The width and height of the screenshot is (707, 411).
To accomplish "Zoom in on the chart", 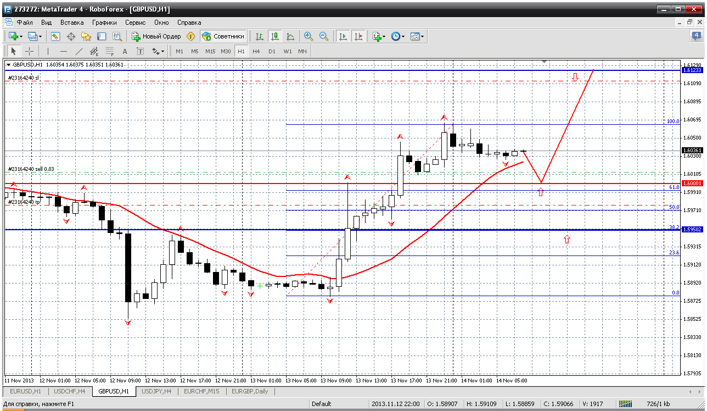I will pos(308,36).
